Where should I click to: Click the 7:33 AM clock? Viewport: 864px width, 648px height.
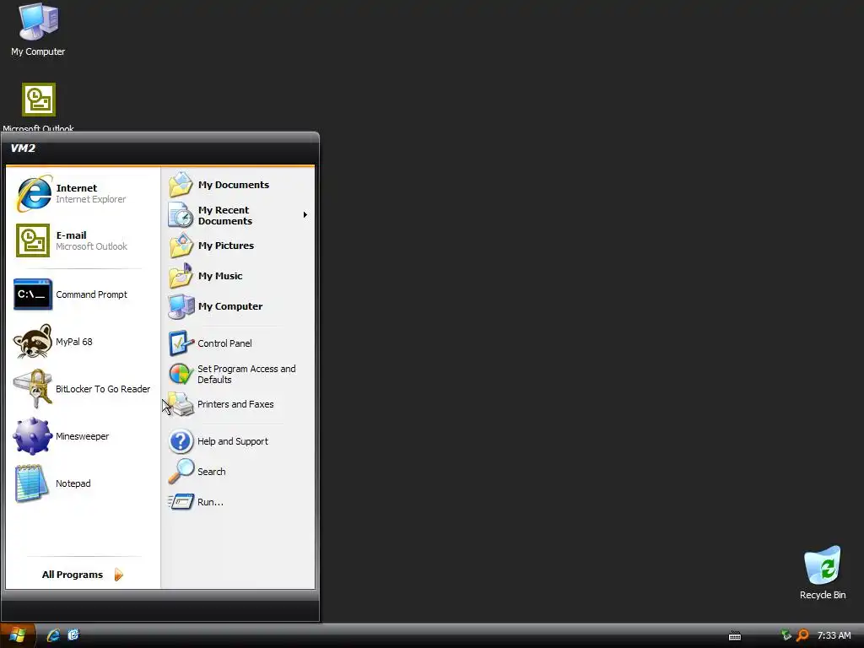834,635
